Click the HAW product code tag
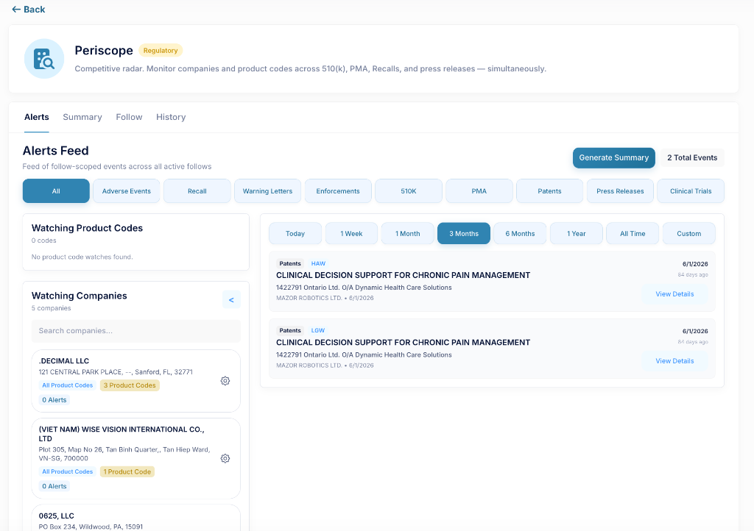 (x=318, y=263)
